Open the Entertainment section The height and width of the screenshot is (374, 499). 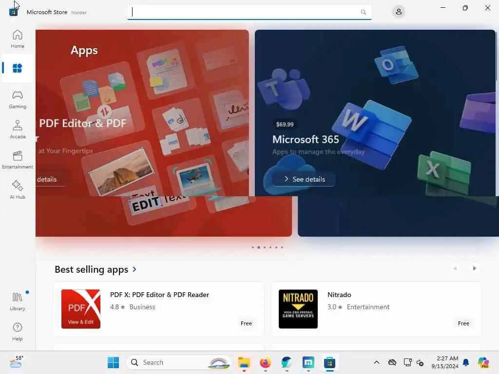point(18,160)
